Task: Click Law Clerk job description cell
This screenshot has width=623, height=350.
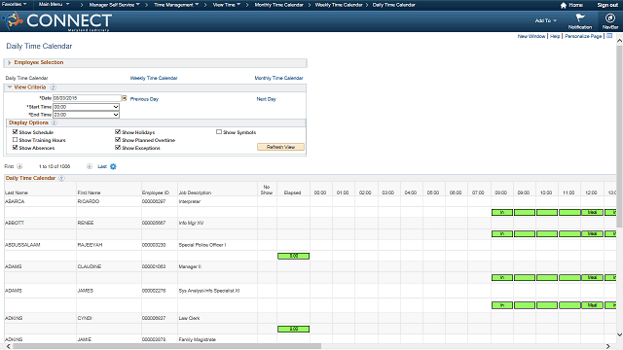Action: tap(189, 318)
